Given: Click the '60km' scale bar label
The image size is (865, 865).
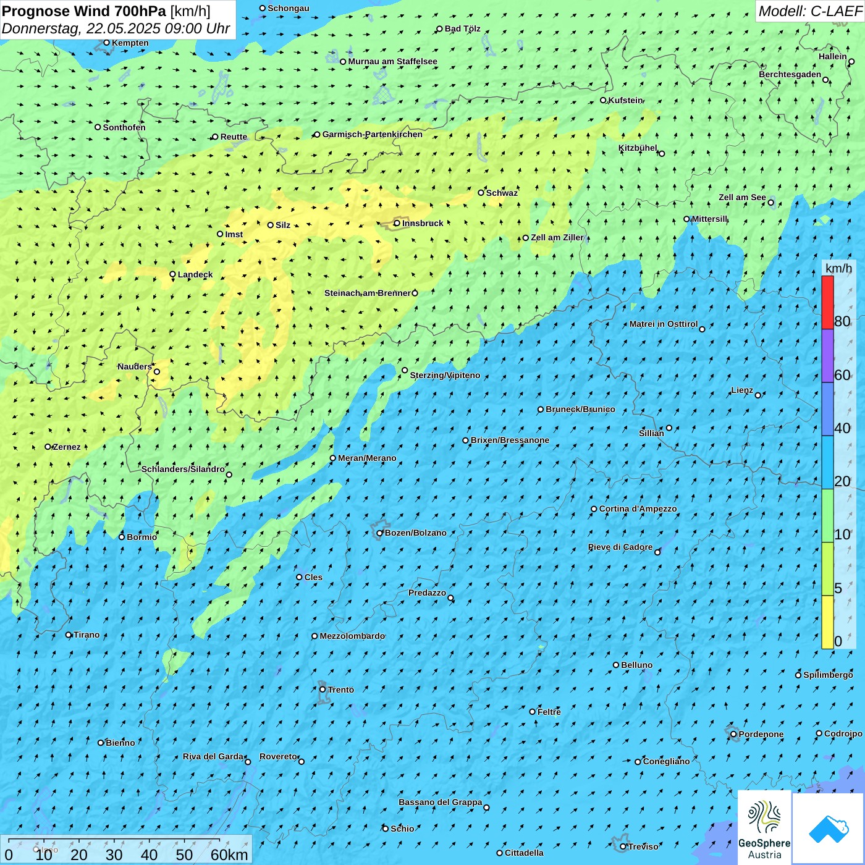Looking at the screenshot, I should click(x=229, y=854).
